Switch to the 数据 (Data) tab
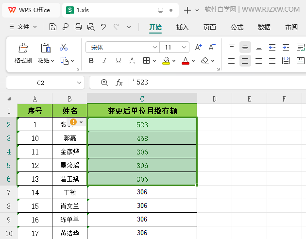The image size is (306, 239). point(264,27)
